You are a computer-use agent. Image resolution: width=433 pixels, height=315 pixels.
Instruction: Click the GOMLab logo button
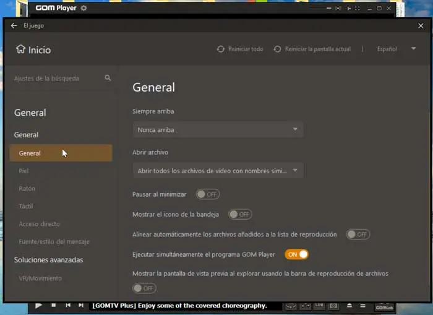[x=384, y=307]
